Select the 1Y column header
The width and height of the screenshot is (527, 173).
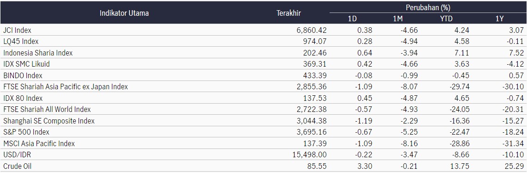[x=499, y=19]
